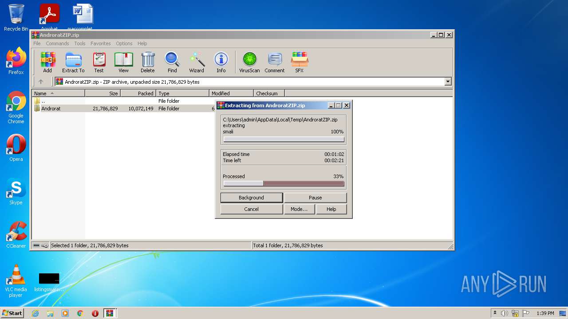Viewport: 568px width, 319px height.
Task: Open Windows Explorer from taskbar
Action: [x=50, y=313]
